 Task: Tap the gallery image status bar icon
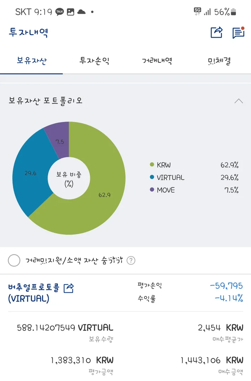71,12
